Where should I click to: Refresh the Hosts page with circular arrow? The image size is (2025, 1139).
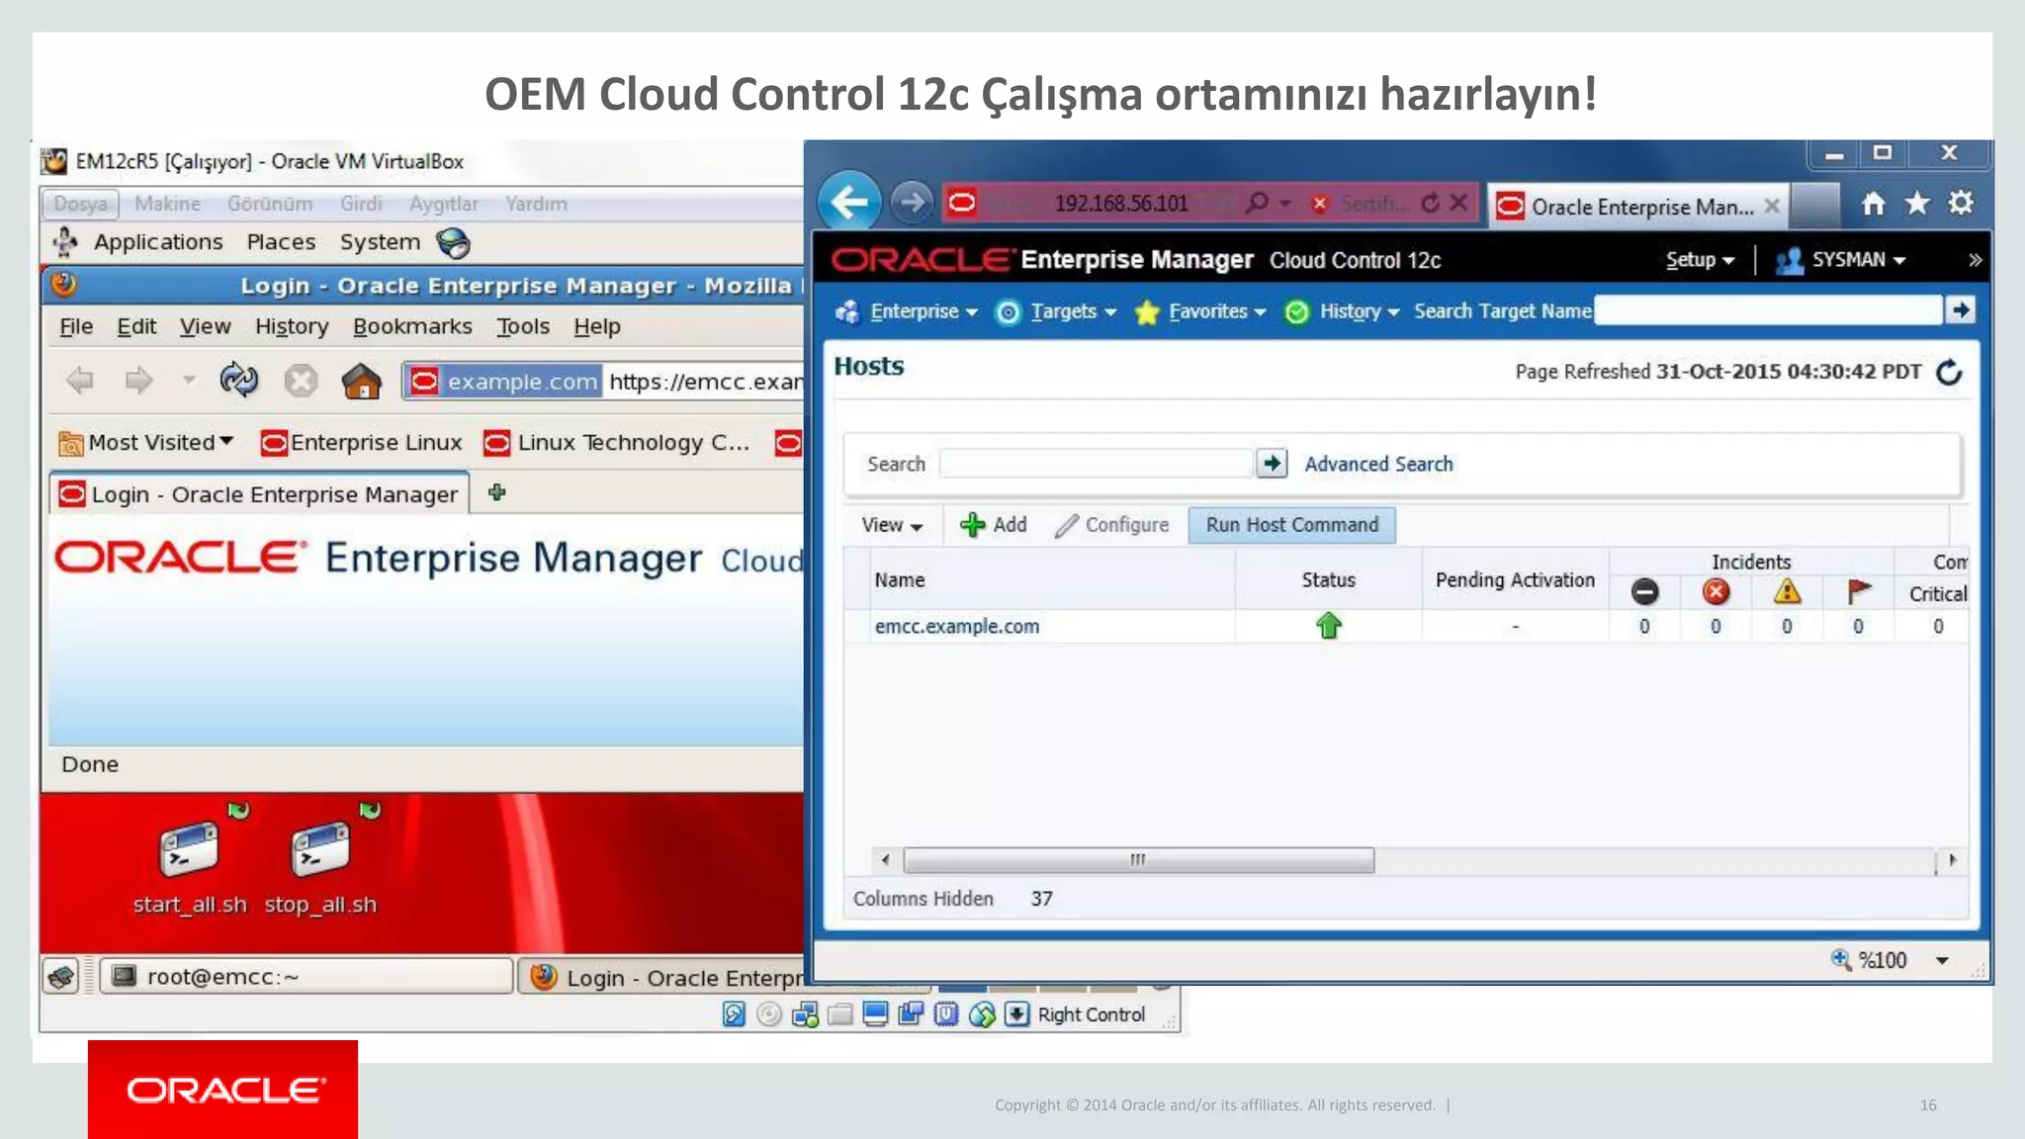1949,372
